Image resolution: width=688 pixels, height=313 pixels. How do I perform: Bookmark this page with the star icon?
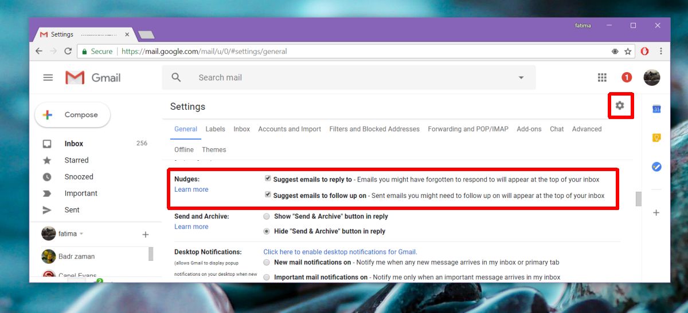pos(628,51)
